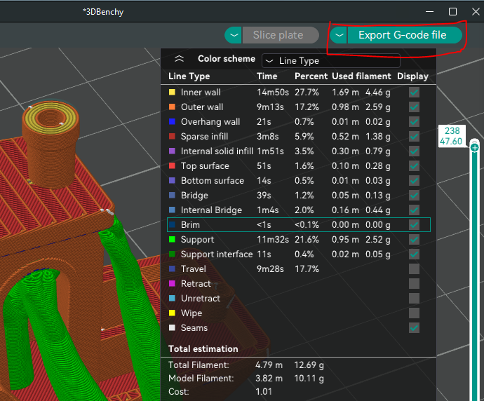The width and height of the screenshot is (484, 401).
Task: Click the magenta Retract color swatch
Action: 173,283
